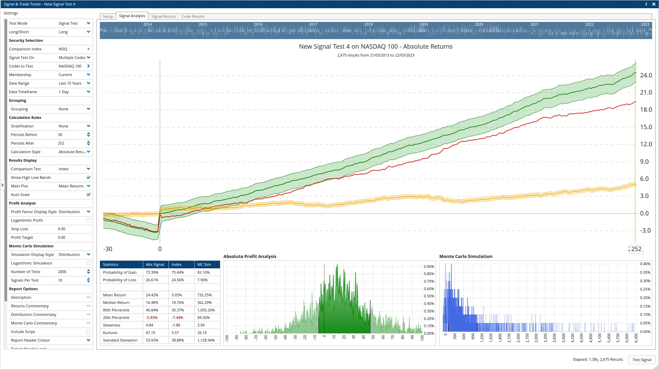Click the MC Sim column header
Viewport: 659px width, 370px height.
pos(207,264)
